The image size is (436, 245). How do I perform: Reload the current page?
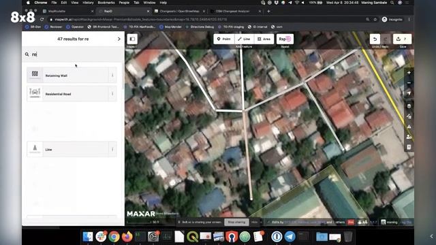click(42, 20)
